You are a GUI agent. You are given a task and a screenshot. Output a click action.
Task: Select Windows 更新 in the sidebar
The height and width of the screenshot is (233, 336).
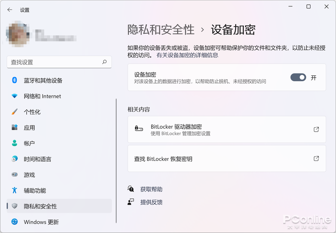pyautogui.click(x=41, y=222)
